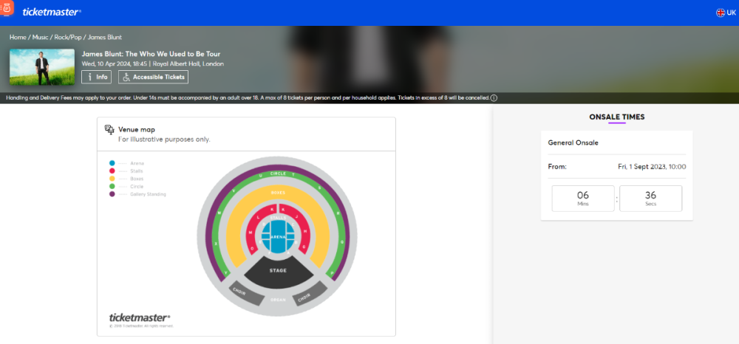Image resolution: width=739 pixels, height=344 pixels.
Task: Click the Arena center section on map
Action: pos(278,238)
